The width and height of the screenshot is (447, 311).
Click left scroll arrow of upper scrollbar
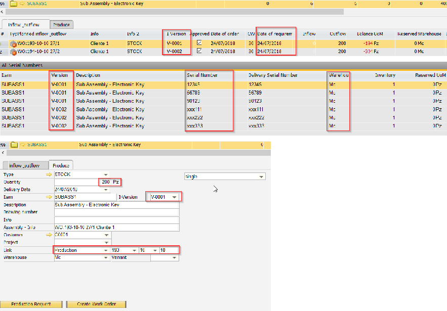click(2, 12)
